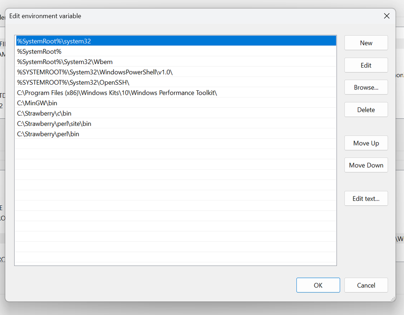Viewport: 404px width, 315px height.
Task: Select the %SystemRoot%\system32 entry
Action: tap(54, 41)
